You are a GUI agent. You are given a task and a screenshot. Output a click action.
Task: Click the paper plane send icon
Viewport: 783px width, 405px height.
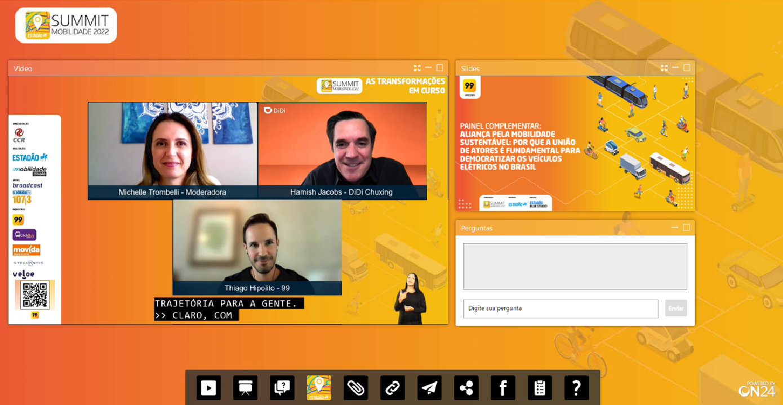[429, 388]
